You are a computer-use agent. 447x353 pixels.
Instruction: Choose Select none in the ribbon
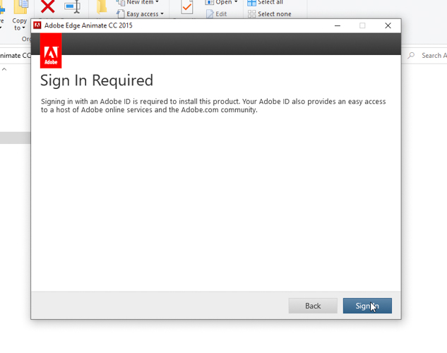click(x=269, y=14)
